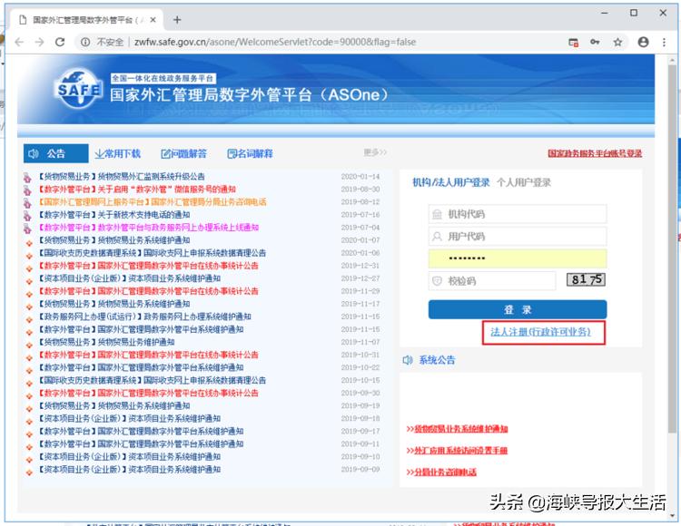
Task: Open the Chrome profile avatar icon
Action: (643, 42)
